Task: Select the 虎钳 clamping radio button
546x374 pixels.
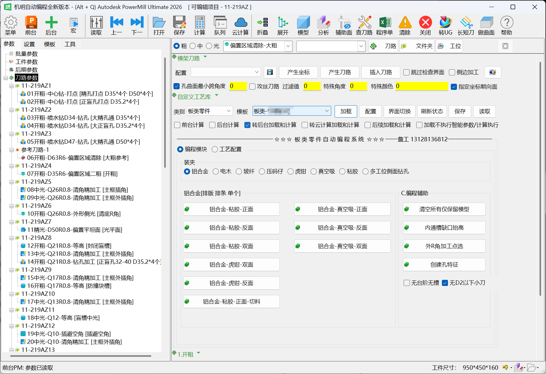Action: pyautogui.click(x=290, y=171)
